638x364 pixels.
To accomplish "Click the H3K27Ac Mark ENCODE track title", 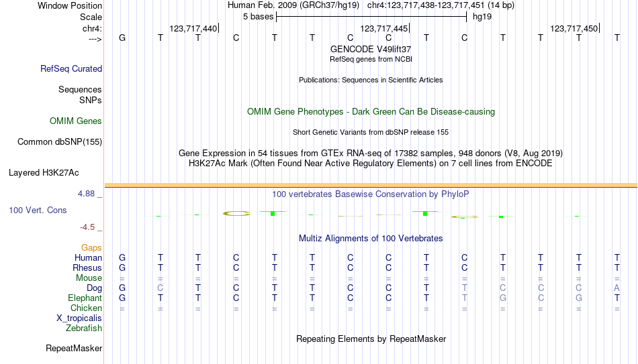I will click(371, 164).
